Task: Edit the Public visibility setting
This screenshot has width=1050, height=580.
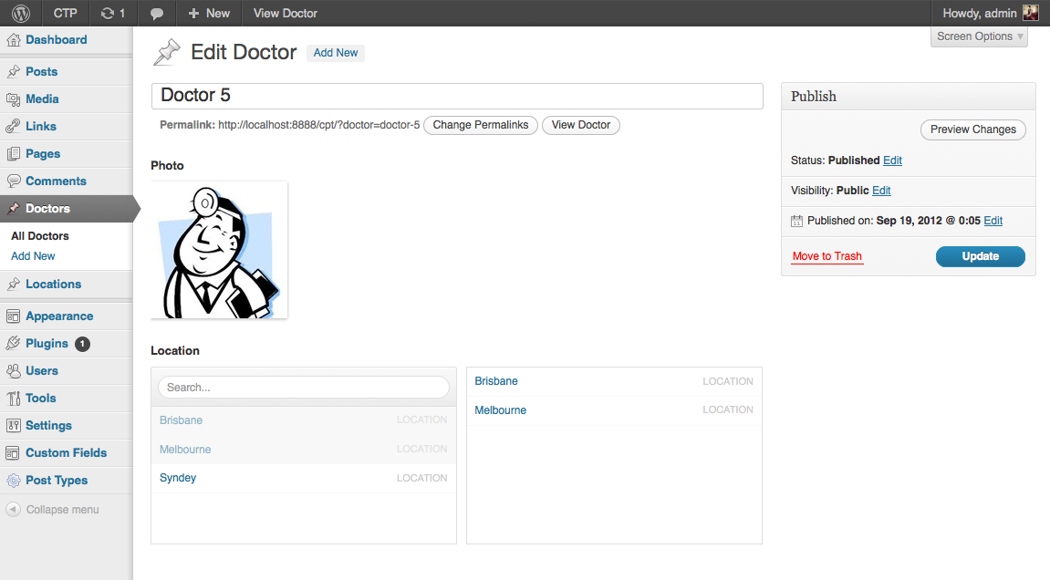Action: (x=881, y=191)
